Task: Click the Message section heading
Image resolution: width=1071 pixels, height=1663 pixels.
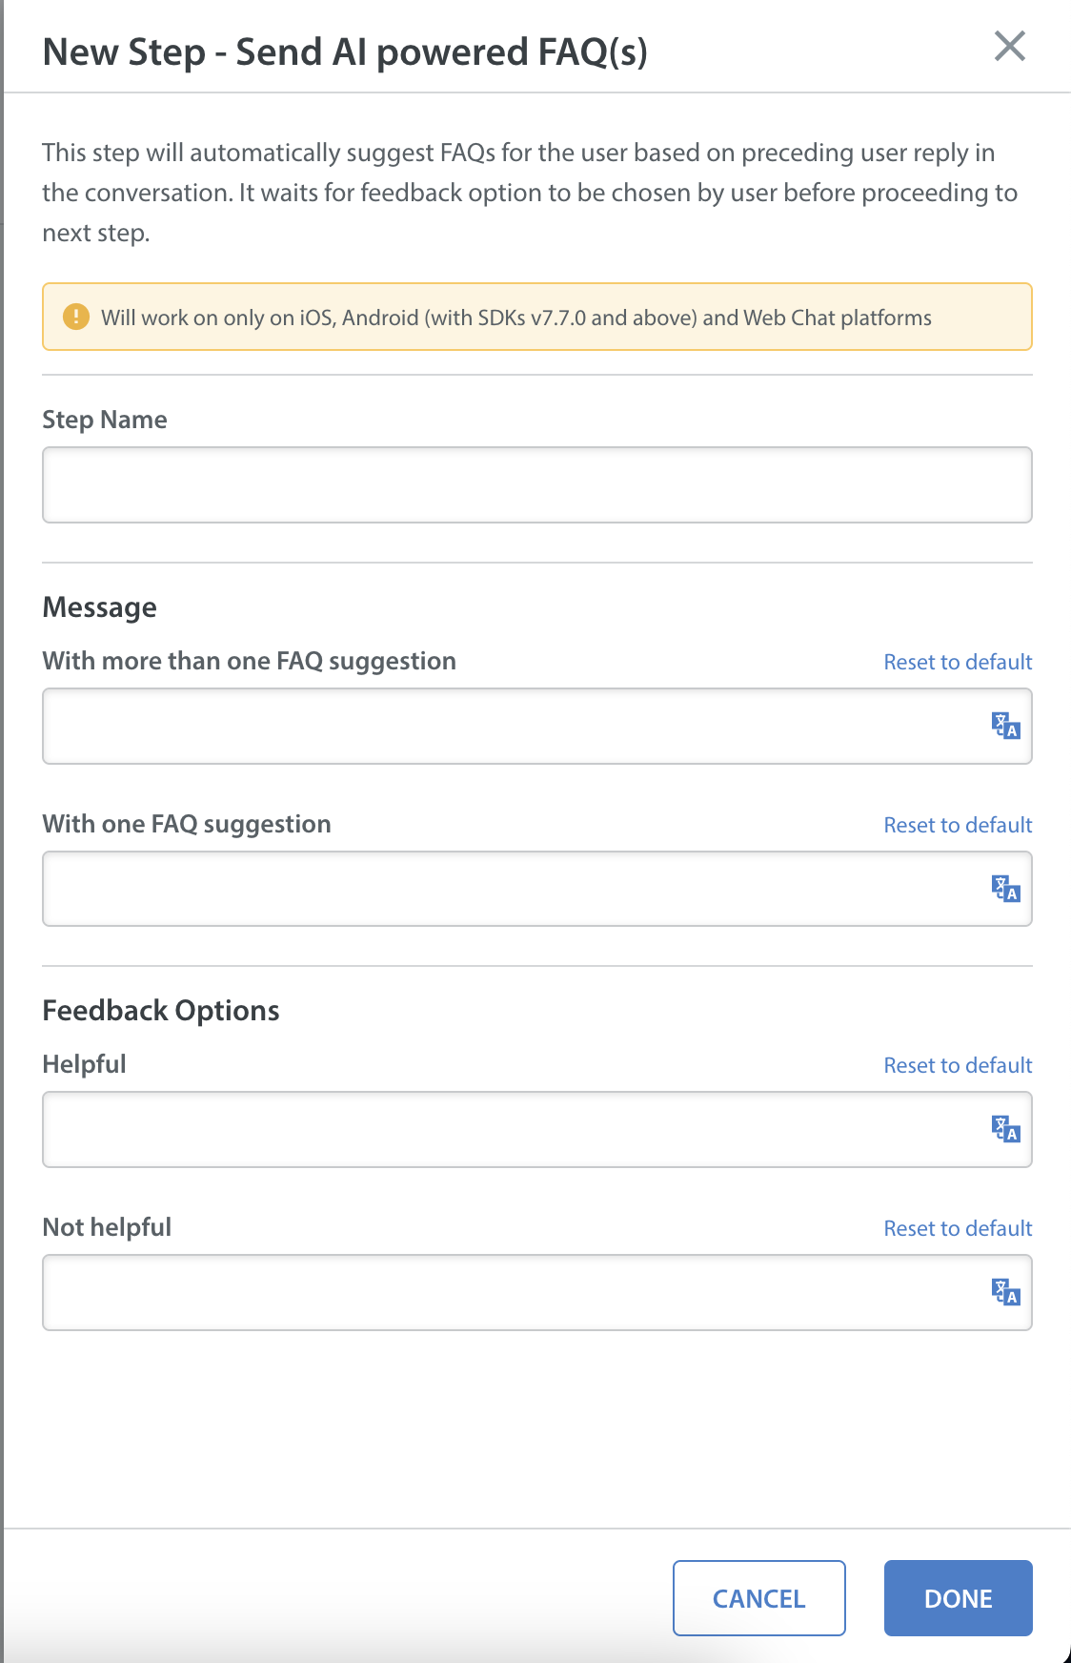Action: [100, 607]
